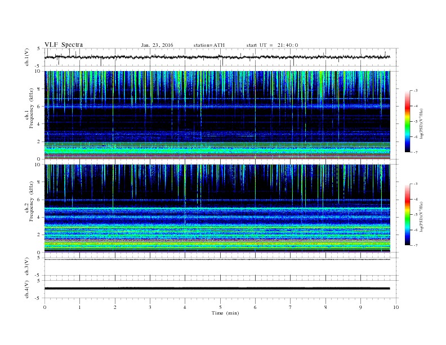
Task: Click the ch.2 panel color scale bar
Action: point(407,215)
